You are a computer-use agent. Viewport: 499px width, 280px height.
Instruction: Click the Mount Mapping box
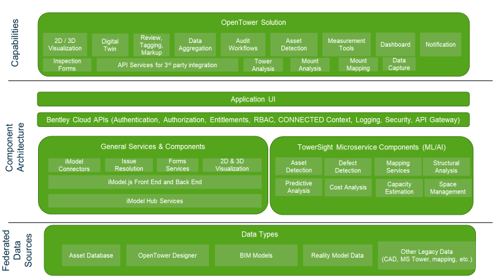click(358, 65)
